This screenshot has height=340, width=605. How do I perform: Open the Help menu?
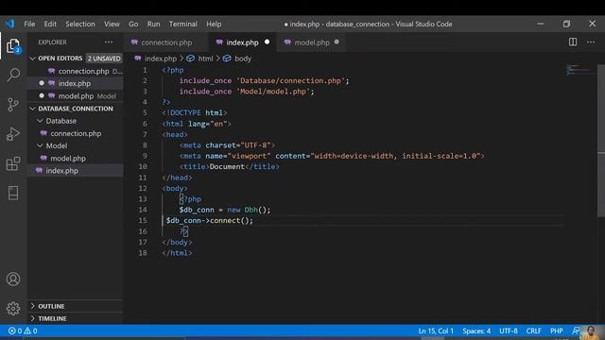pyautogui.click(x=214, y=24)
